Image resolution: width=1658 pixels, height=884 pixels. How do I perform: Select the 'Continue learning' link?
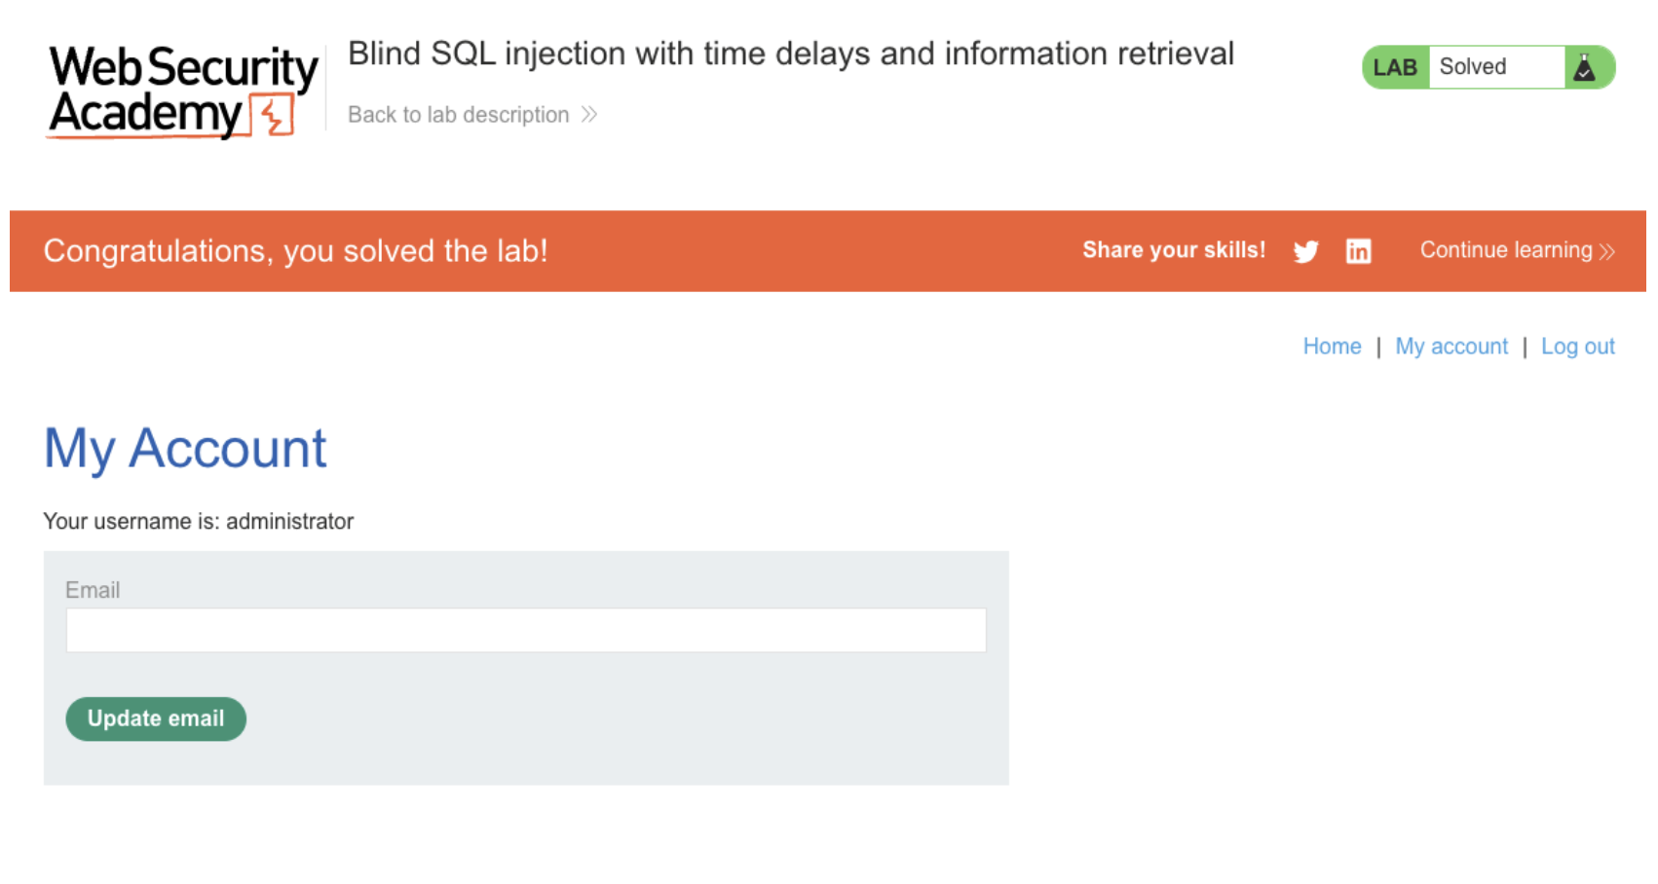pyautogui.click(x=1505, y=250)
